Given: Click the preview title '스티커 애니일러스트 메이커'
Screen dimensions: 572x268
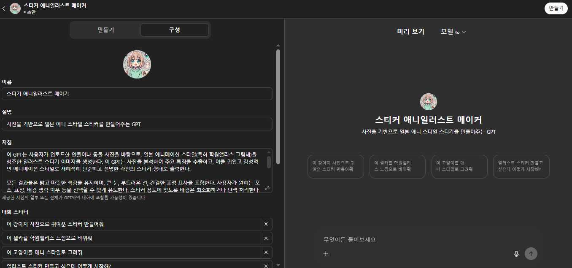Looking at the screenshot, I should [429, 120].
